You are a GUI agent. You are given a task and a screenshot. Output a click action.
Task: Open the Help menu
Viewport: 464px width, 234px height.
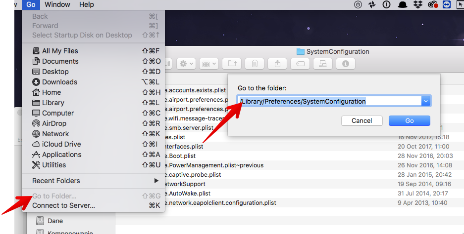(x=86, y=5)
